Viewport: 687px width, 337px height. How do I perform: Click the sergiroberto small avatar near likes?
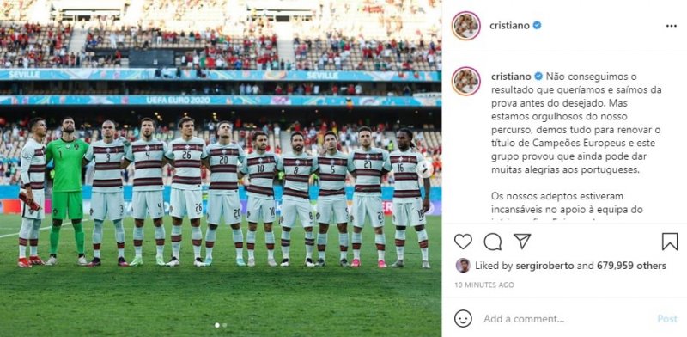click(x=463, y=265)
